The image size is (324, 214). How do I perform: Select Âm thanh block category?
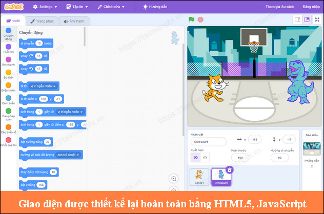coord(8,61)
